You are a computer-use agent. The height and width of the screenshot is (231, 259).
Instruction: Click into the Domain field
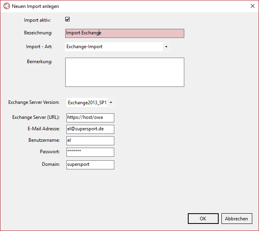(90, 164)
